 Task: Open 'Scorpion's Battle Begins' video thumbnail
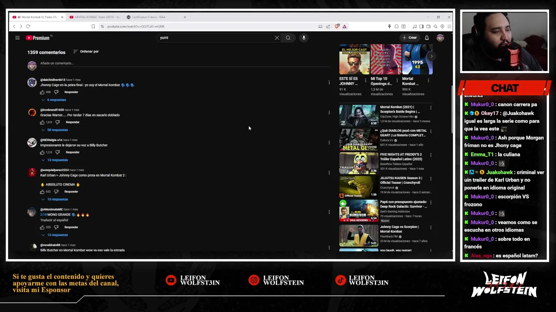(359, 115)
